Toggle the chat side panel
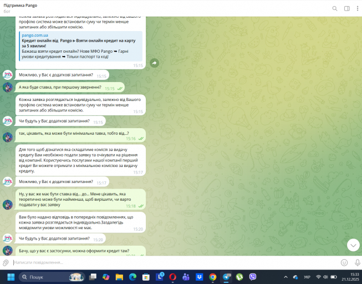The height and width of the screenshot is (284, 362). point(347,8)
